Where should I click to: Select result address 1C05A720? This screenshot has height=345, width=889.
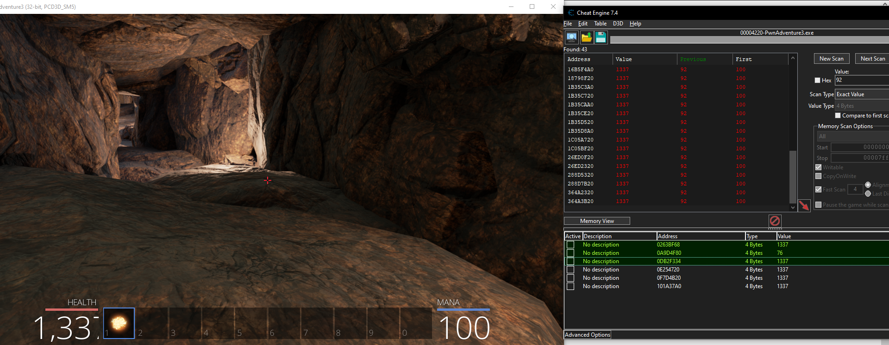(x=580, y=140)
